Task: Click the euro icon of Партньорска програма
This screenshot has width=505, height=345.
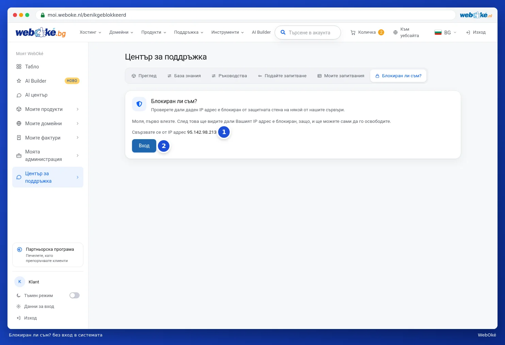Action: 20,249
